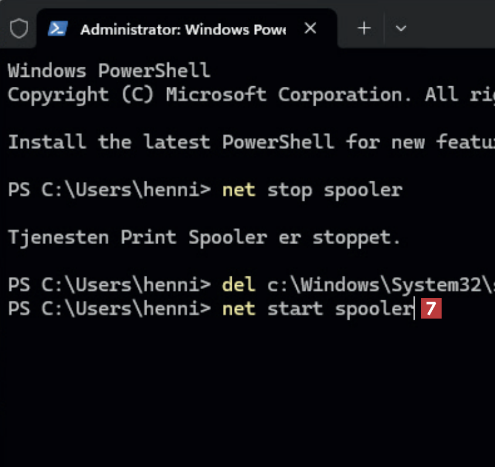Click the yellow "net" in the stop spooler command

point(239,190)
